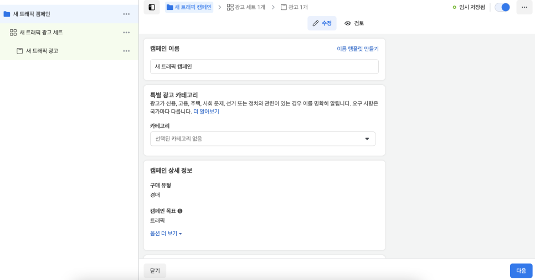Click the campaign folder icon in sidebar
This screenshot has width=535, height=280.
pyautogui.click(x=7, y=14)
